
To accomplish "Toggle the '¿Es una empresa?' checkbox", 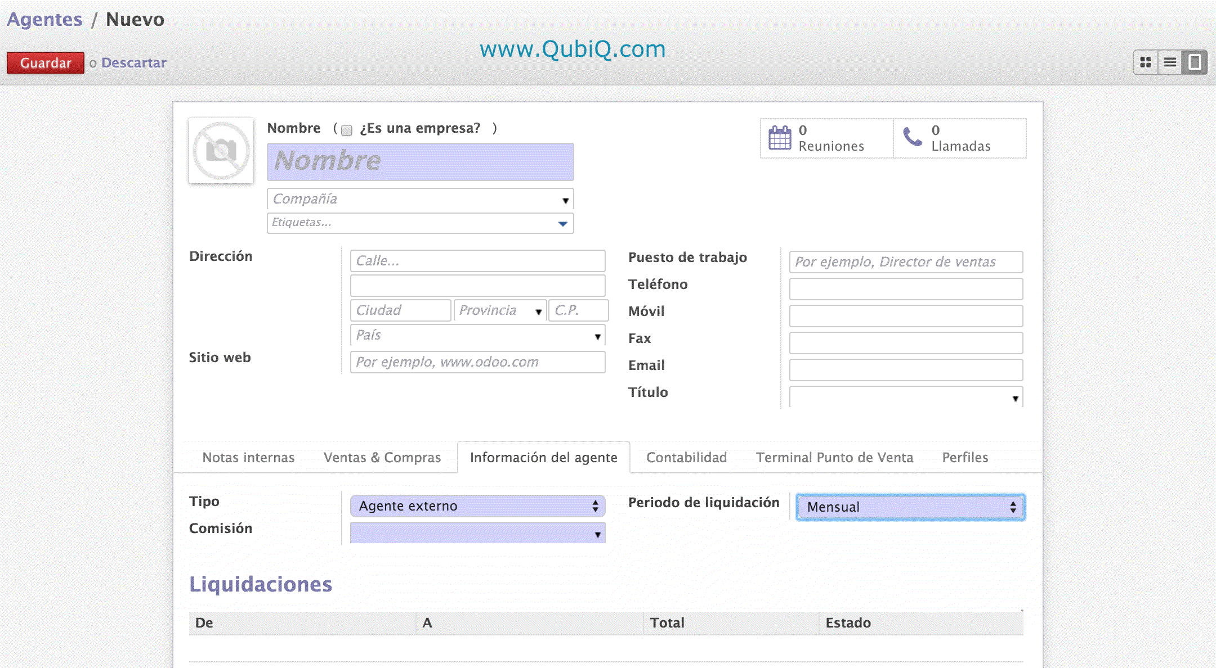I will tap(347, 130).
